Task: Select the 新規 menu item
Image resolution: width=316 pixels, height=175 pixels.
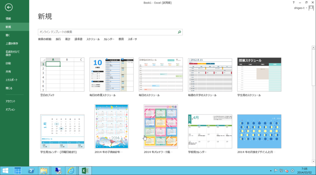Action: (x=15, y=27)
